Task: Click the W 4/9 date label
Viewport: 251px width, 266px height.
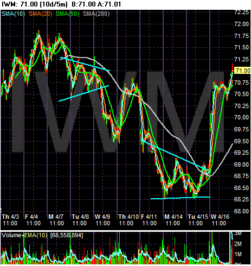Action: pos(102,217)
